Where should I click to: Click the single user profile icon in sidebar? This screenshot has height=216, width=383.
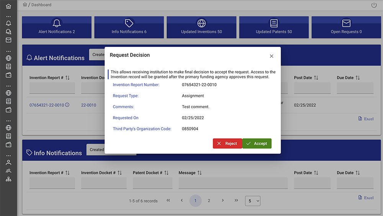(8, 162)
